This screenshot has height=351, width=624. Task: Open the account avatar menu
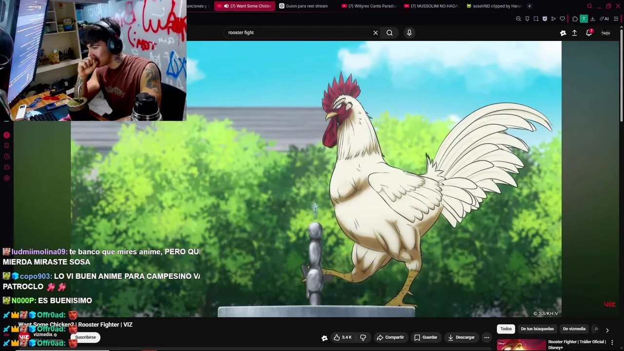[605, 33]
